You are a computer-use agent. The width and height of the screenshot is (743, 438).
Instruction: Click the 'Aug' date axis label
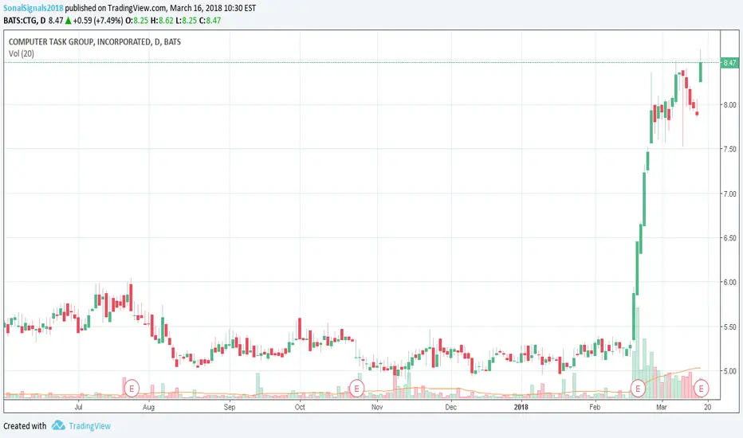[148, 407]
